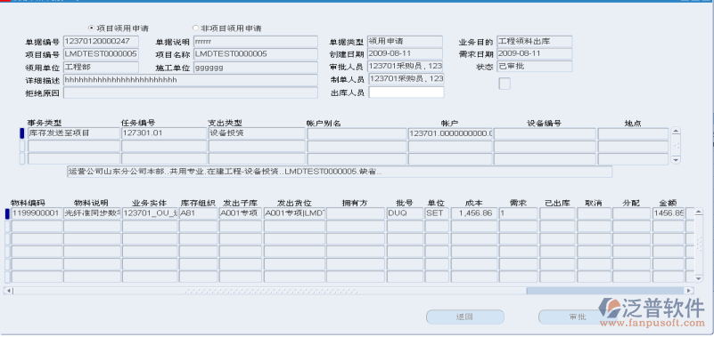714x337 pixels.
Task: Select the row marker for the 库存发送至项目 row
Action: 22,133
